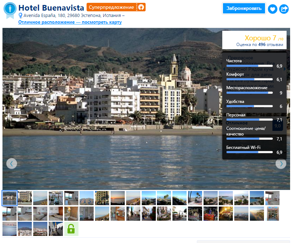The width and height of the screenshot is (294, 243).
Task: Open the reception desk thumbnail
Action: [118, 214]
